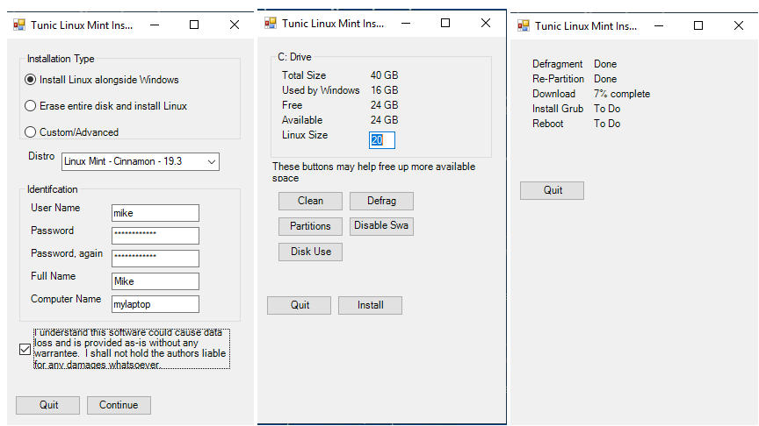
Task: Click the 'Re-Partition' status label
Action: (x=558, y=79)
